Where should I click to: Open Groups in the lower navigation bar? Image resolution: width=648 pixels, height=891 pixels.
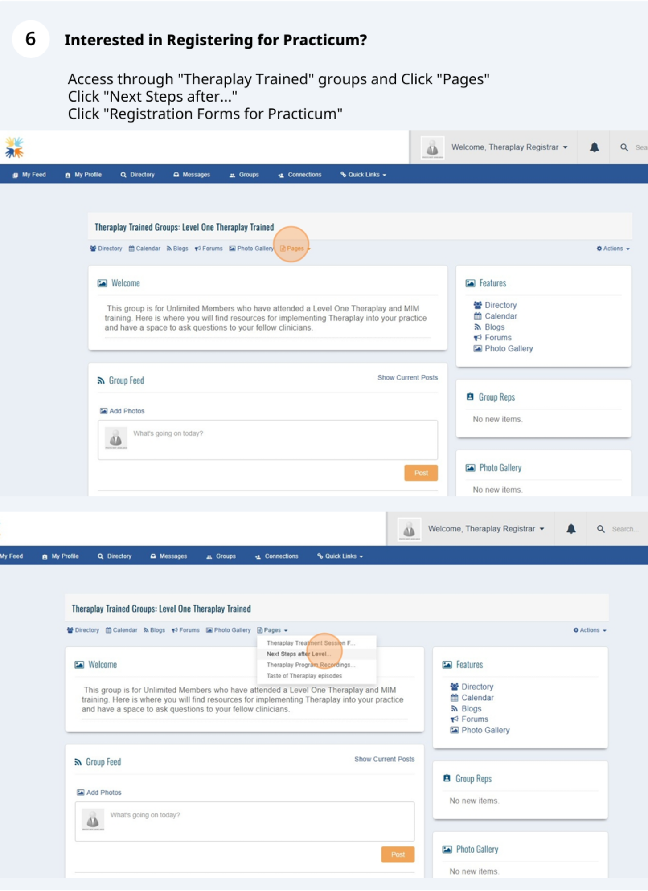click(221, 556)
